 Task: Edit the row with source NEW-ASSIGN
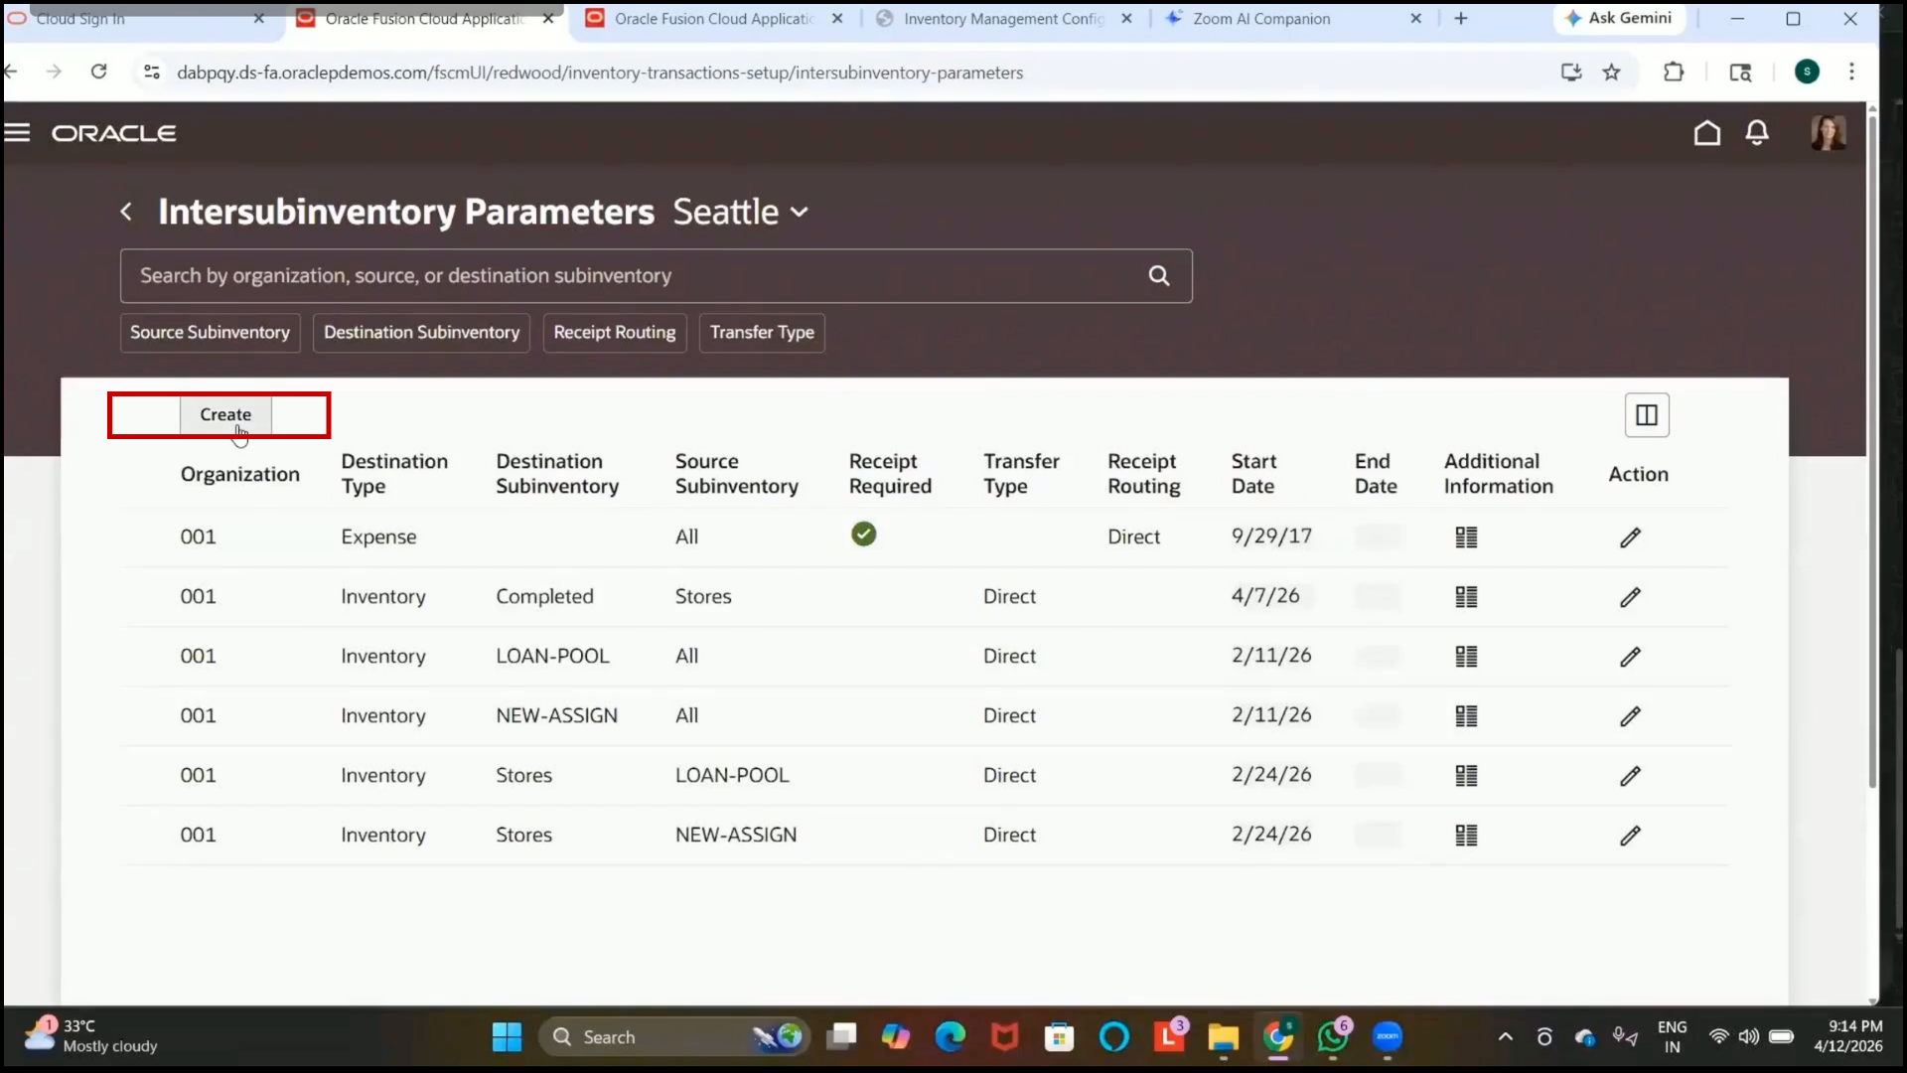pyautogui.click(x=1630, y=836)
